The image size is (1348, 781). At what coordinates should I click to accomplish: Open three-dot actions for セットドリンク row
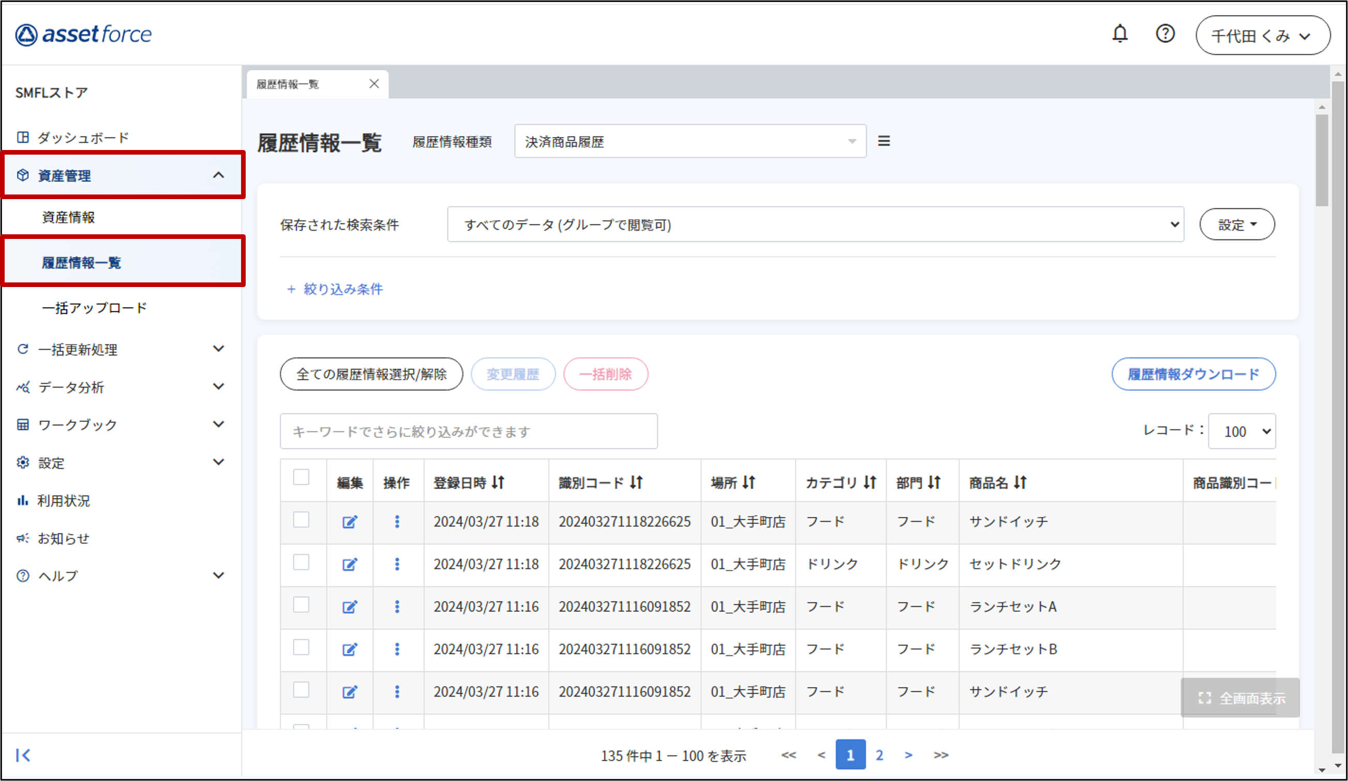[x=397, y=564]
